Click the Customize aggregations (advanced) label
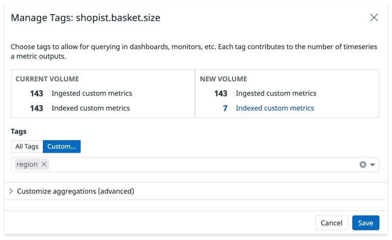The width and height of the screenshot is (392, 240). pyautogui.click(x=76, y=191)
